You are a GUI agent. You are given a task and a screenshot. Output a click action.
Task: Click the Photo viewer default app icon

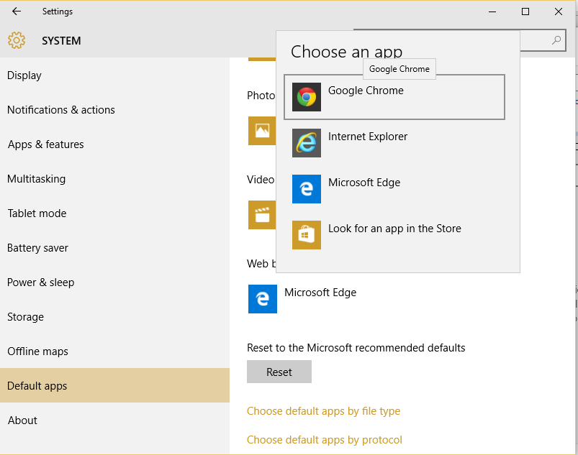coord(262,131)
